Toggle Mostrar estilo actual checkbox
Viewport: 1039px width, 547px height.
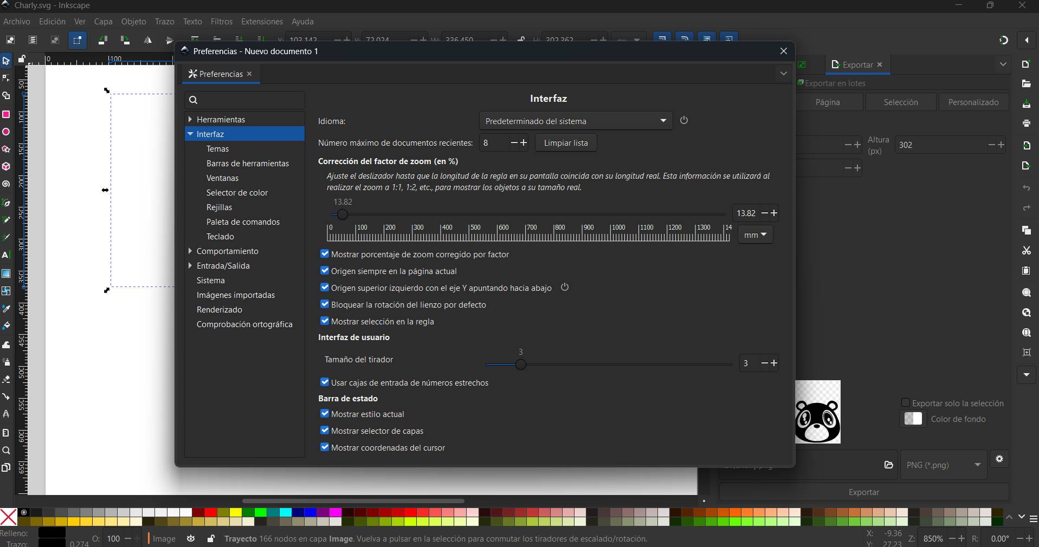point(325,413)
